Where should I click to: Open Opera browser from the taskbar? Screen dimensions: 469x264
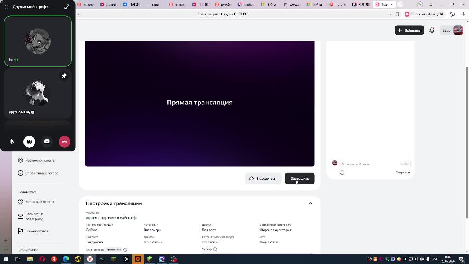pyautogui.click(x=42, y=259)
